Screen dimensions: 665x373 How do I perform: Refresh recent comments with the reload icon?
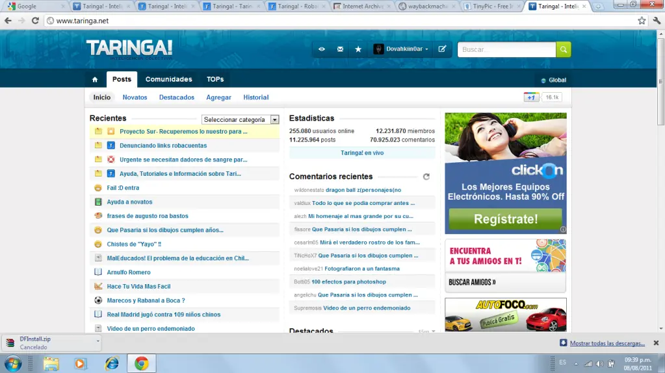[426, 176]
